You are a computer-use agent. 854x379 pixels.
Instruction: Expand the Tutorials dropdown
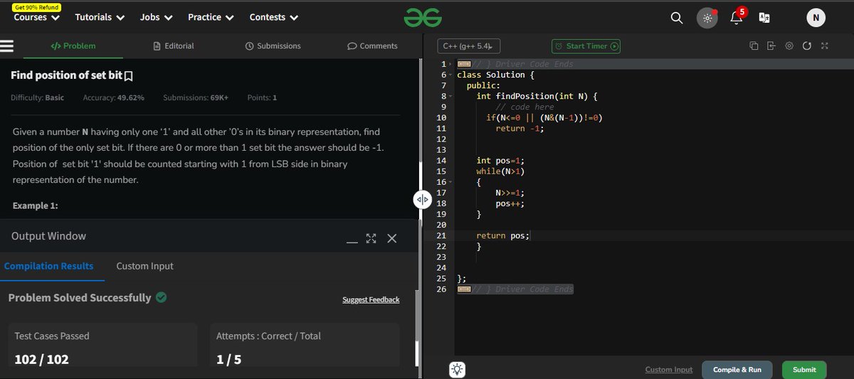pyautogui.click(x=100, y=17)
